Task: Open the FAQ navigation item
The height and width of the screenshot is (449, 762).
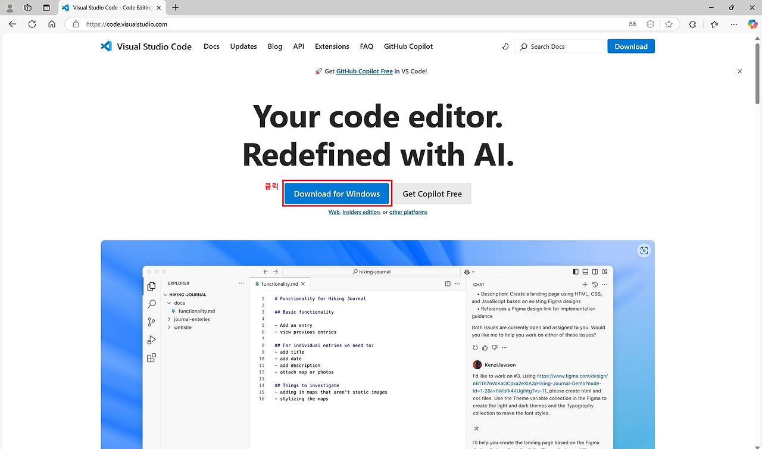Action: [367, 46]
